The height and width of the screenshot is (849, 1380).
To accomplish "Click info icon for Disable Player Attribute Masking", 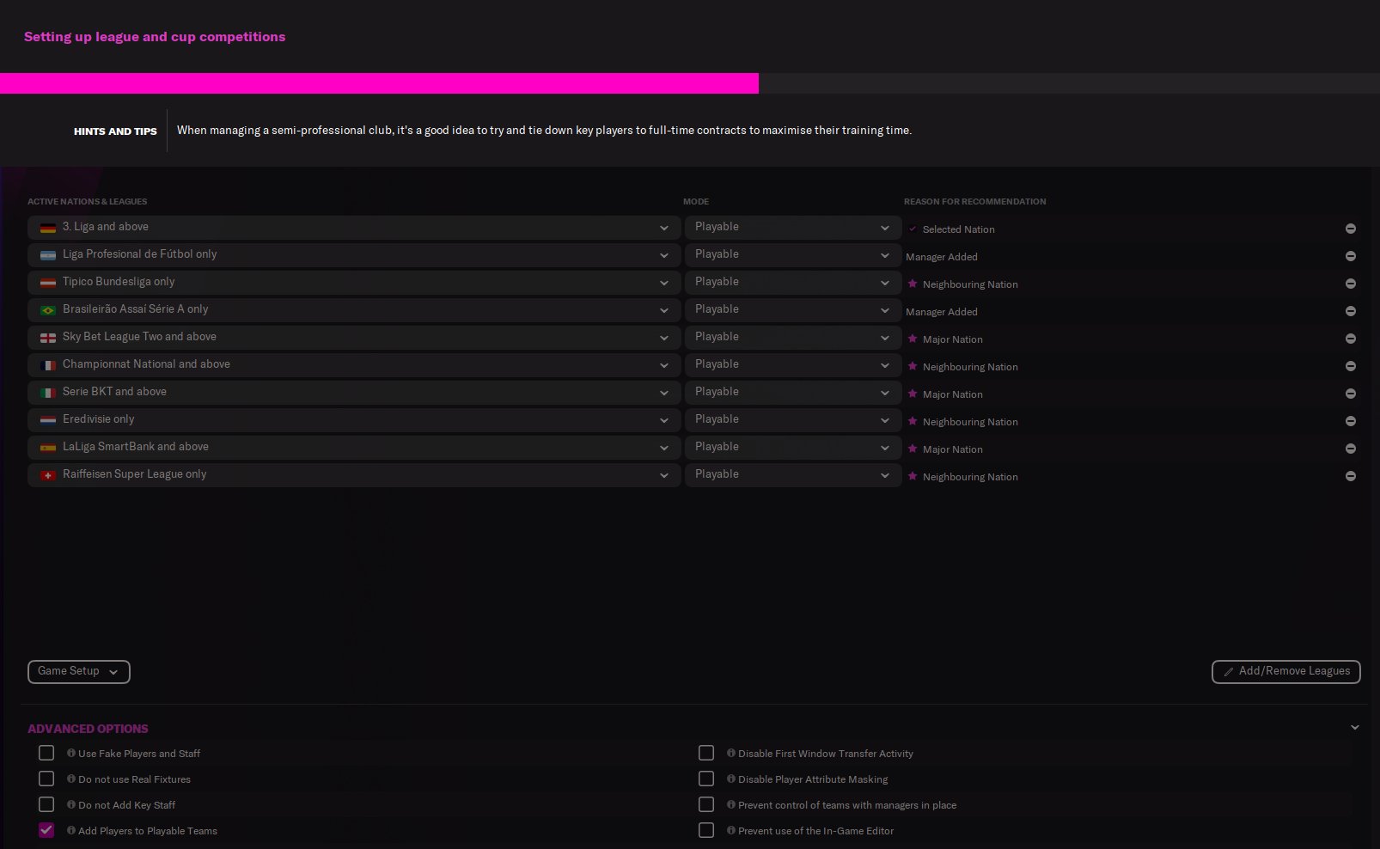I will point(731,779).
